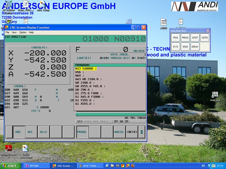Click program line G43 H0 Z180.0
This screenshot has height=169, width=226.
click(x=89, y=79)
